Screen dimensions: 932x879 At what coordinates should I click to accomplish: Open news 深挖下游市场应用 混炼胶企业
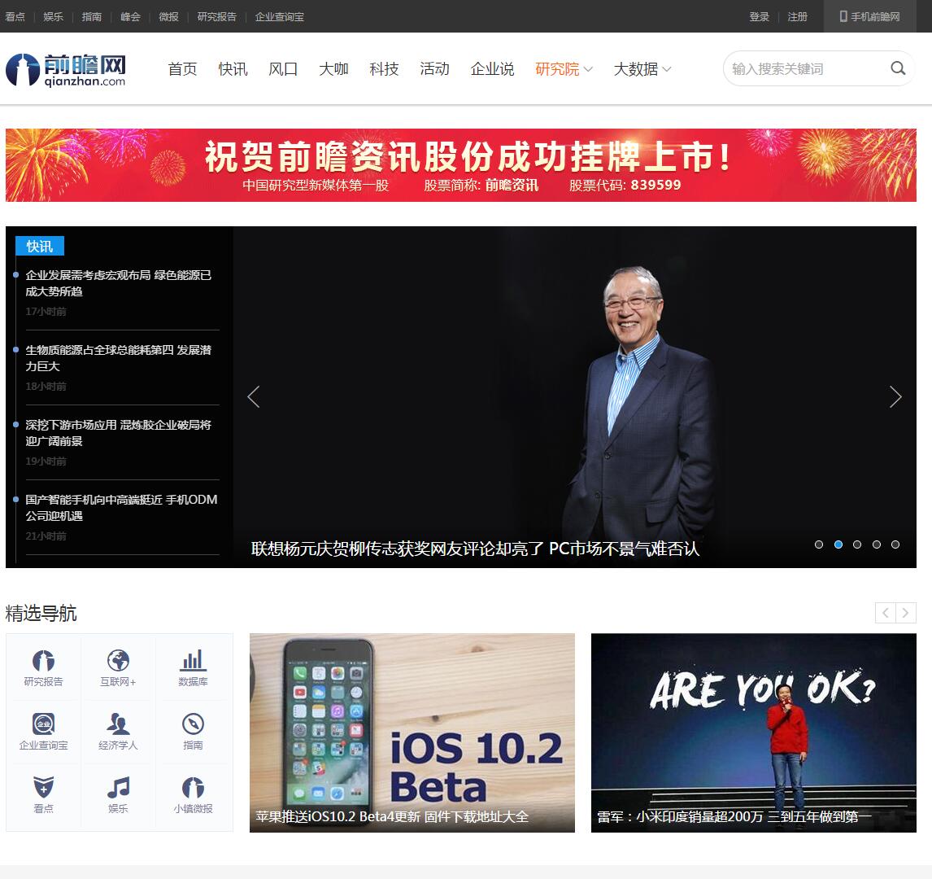(x=118, y=433)
